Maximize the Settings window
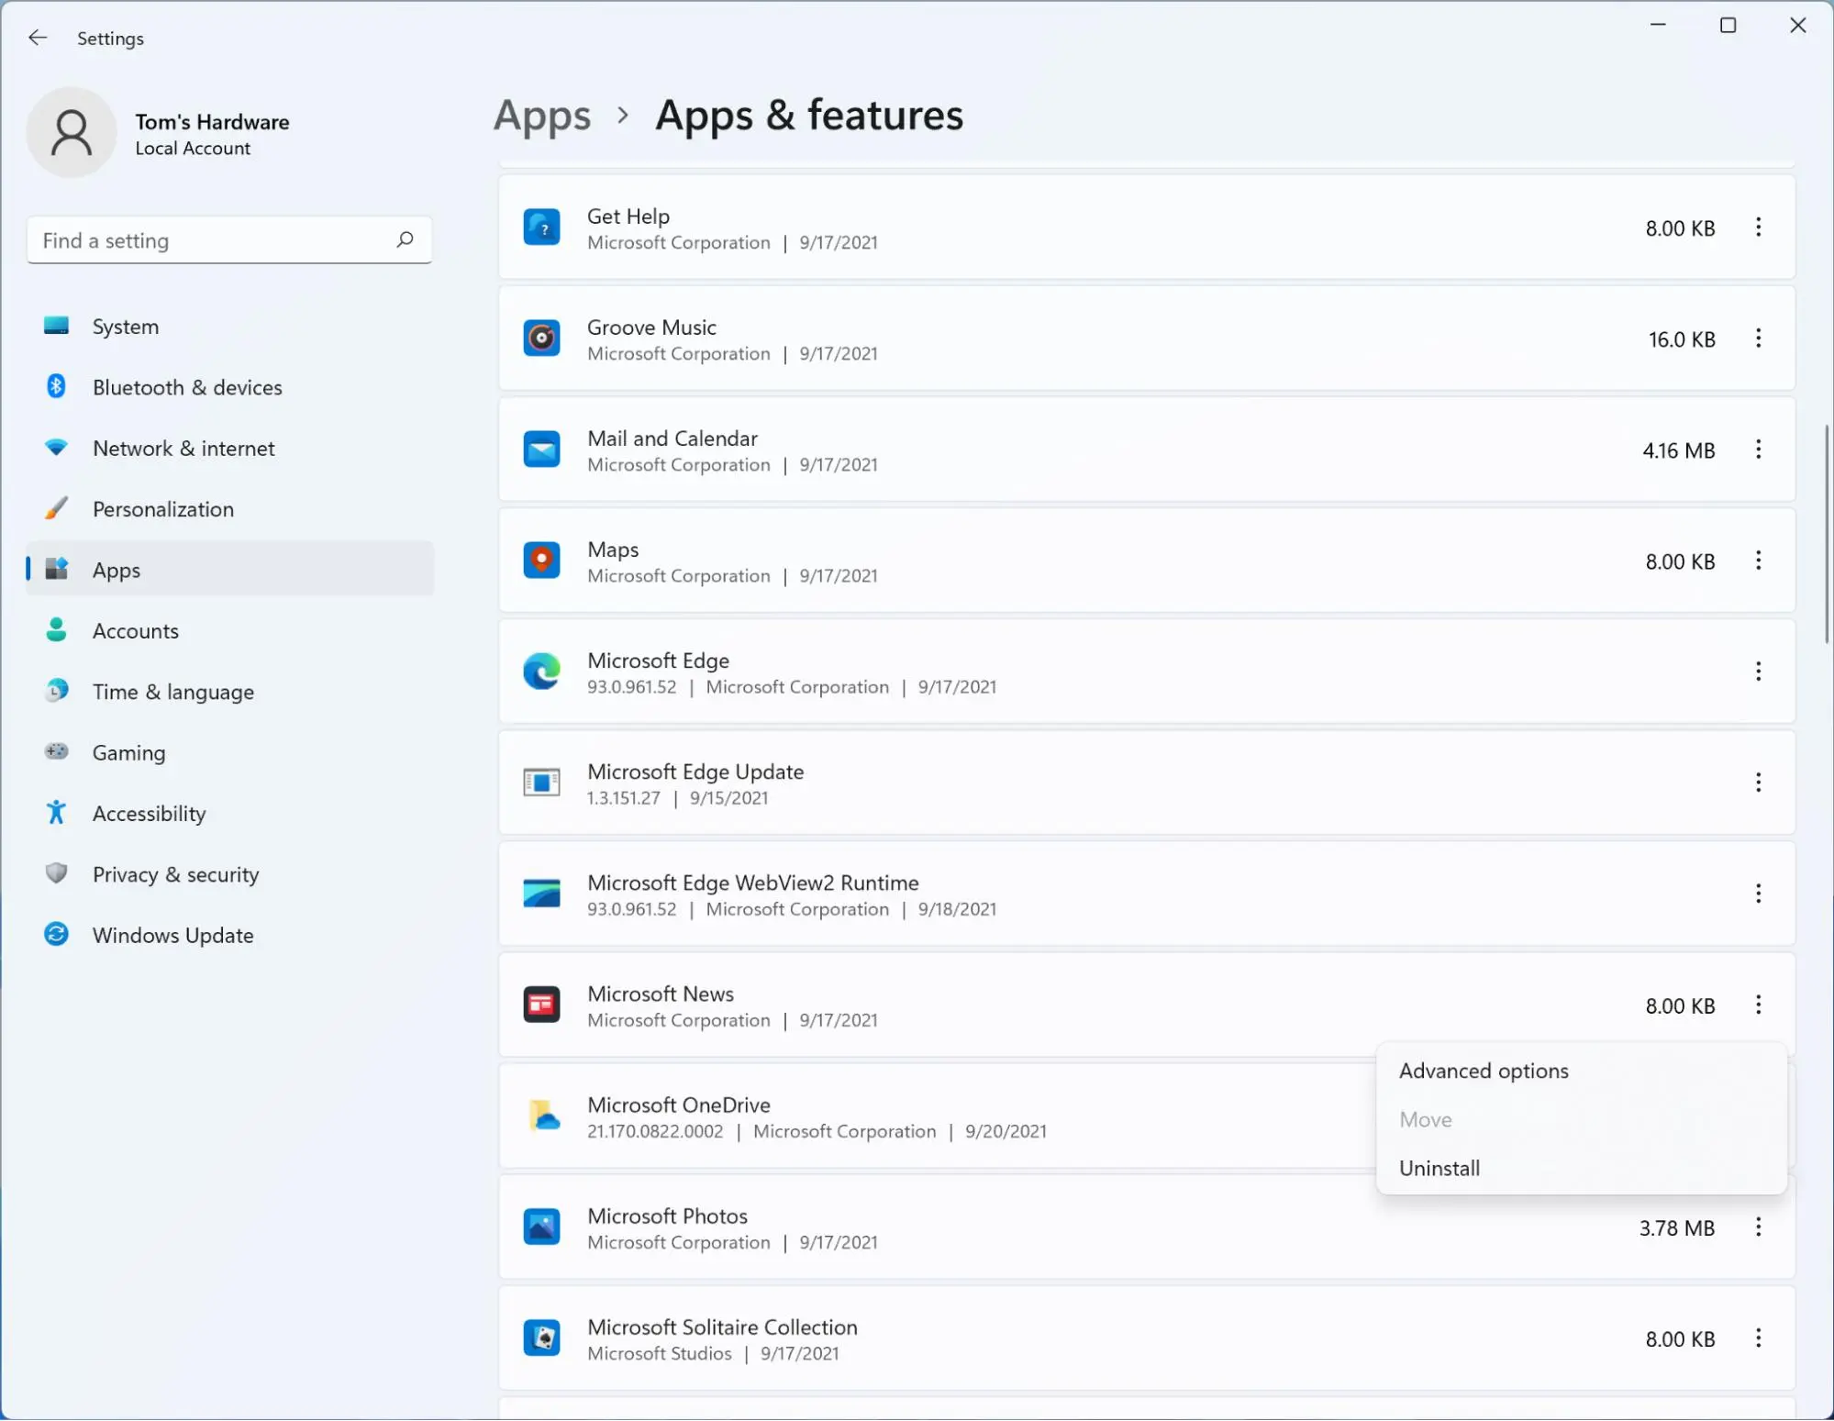The width and height of the screenshot is (1834, 1421). pos(1728,26)
